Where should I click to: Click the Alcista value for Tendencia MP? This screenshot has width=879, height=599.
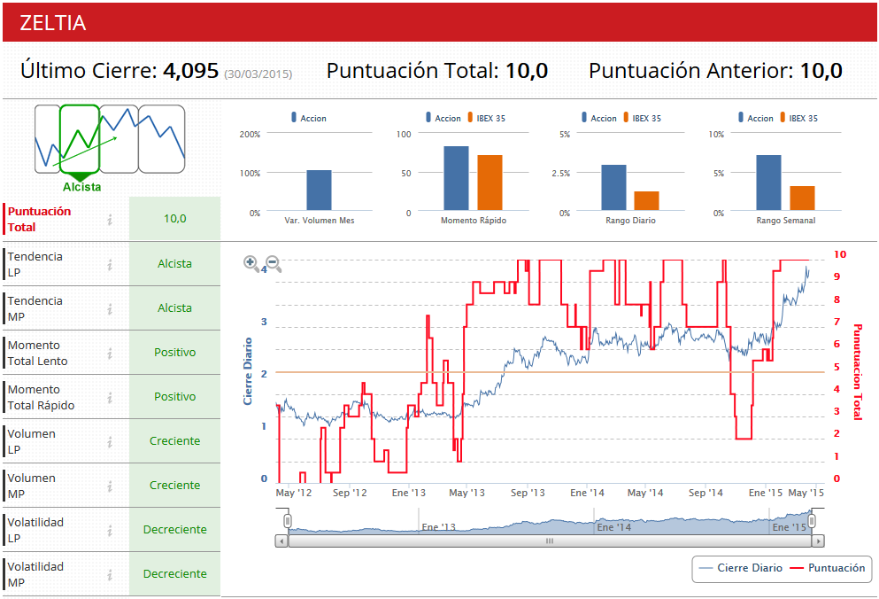coord(175,307)
